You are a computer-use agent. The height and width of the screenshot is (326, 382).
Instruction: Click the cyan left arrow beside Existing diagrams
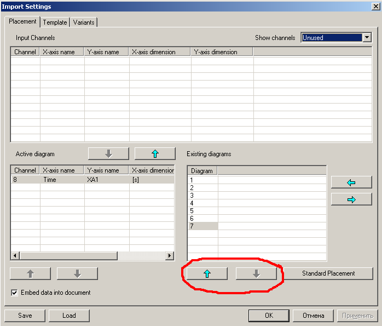click(x=351, y=182)
